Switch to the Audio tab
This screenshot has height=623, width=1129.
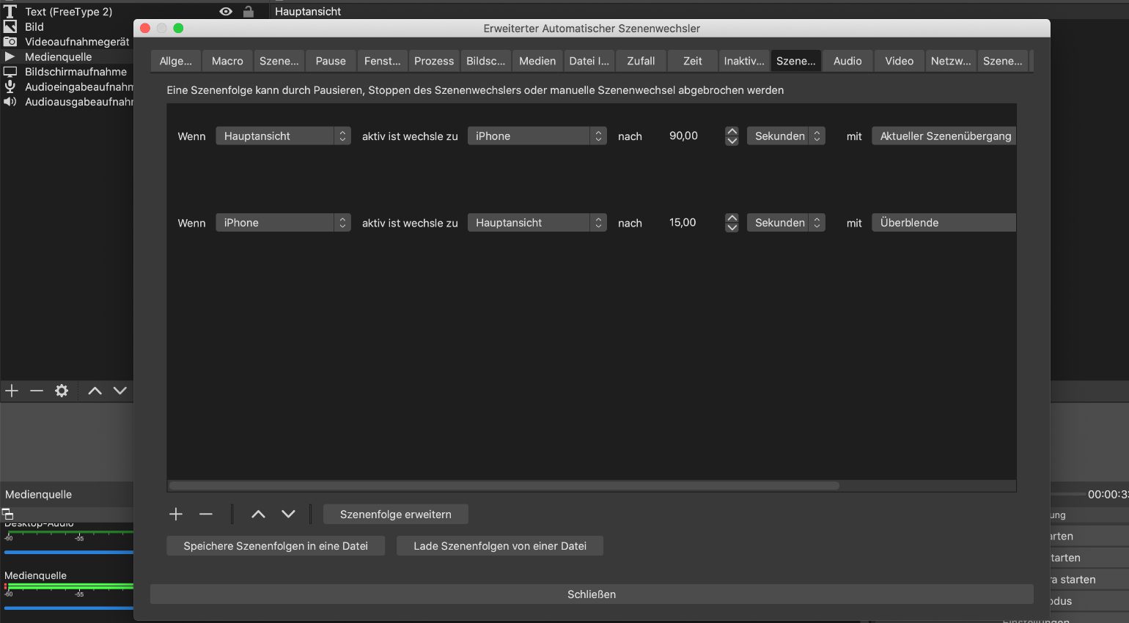click(847, 61)
